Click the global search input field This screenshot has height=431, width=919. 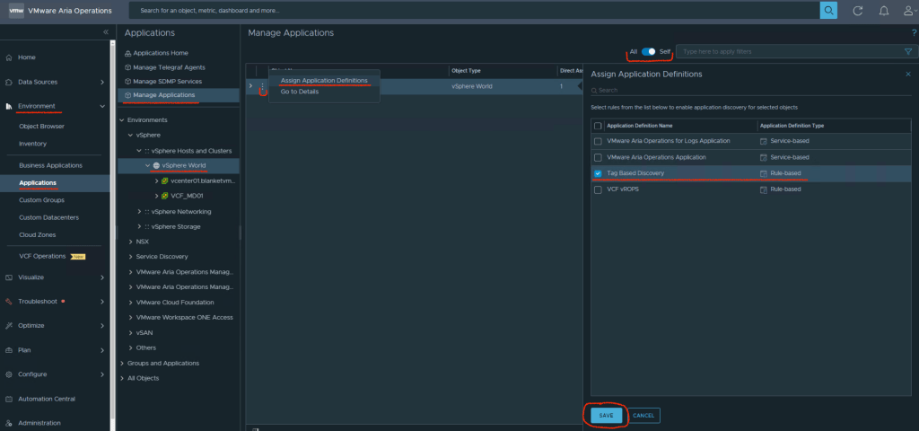tap(474, 11)
